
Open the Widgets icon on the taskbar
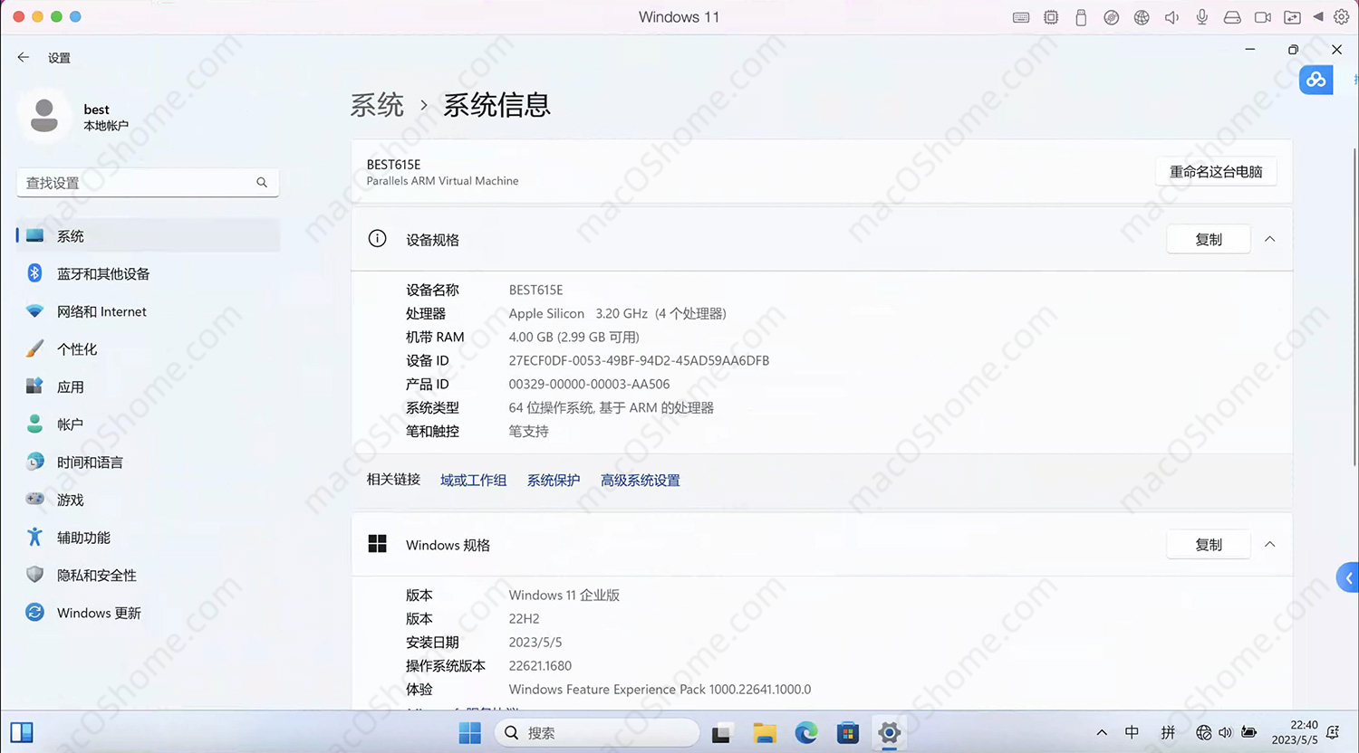(22, 732)
